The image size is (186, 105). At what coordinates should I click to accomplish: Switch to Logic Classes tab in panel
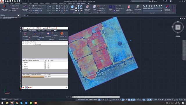click(41, 31)
